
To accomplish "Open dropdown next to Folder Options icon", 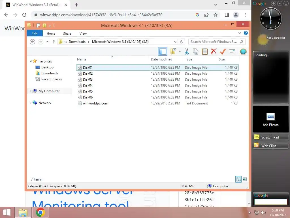I will point(180,51).
